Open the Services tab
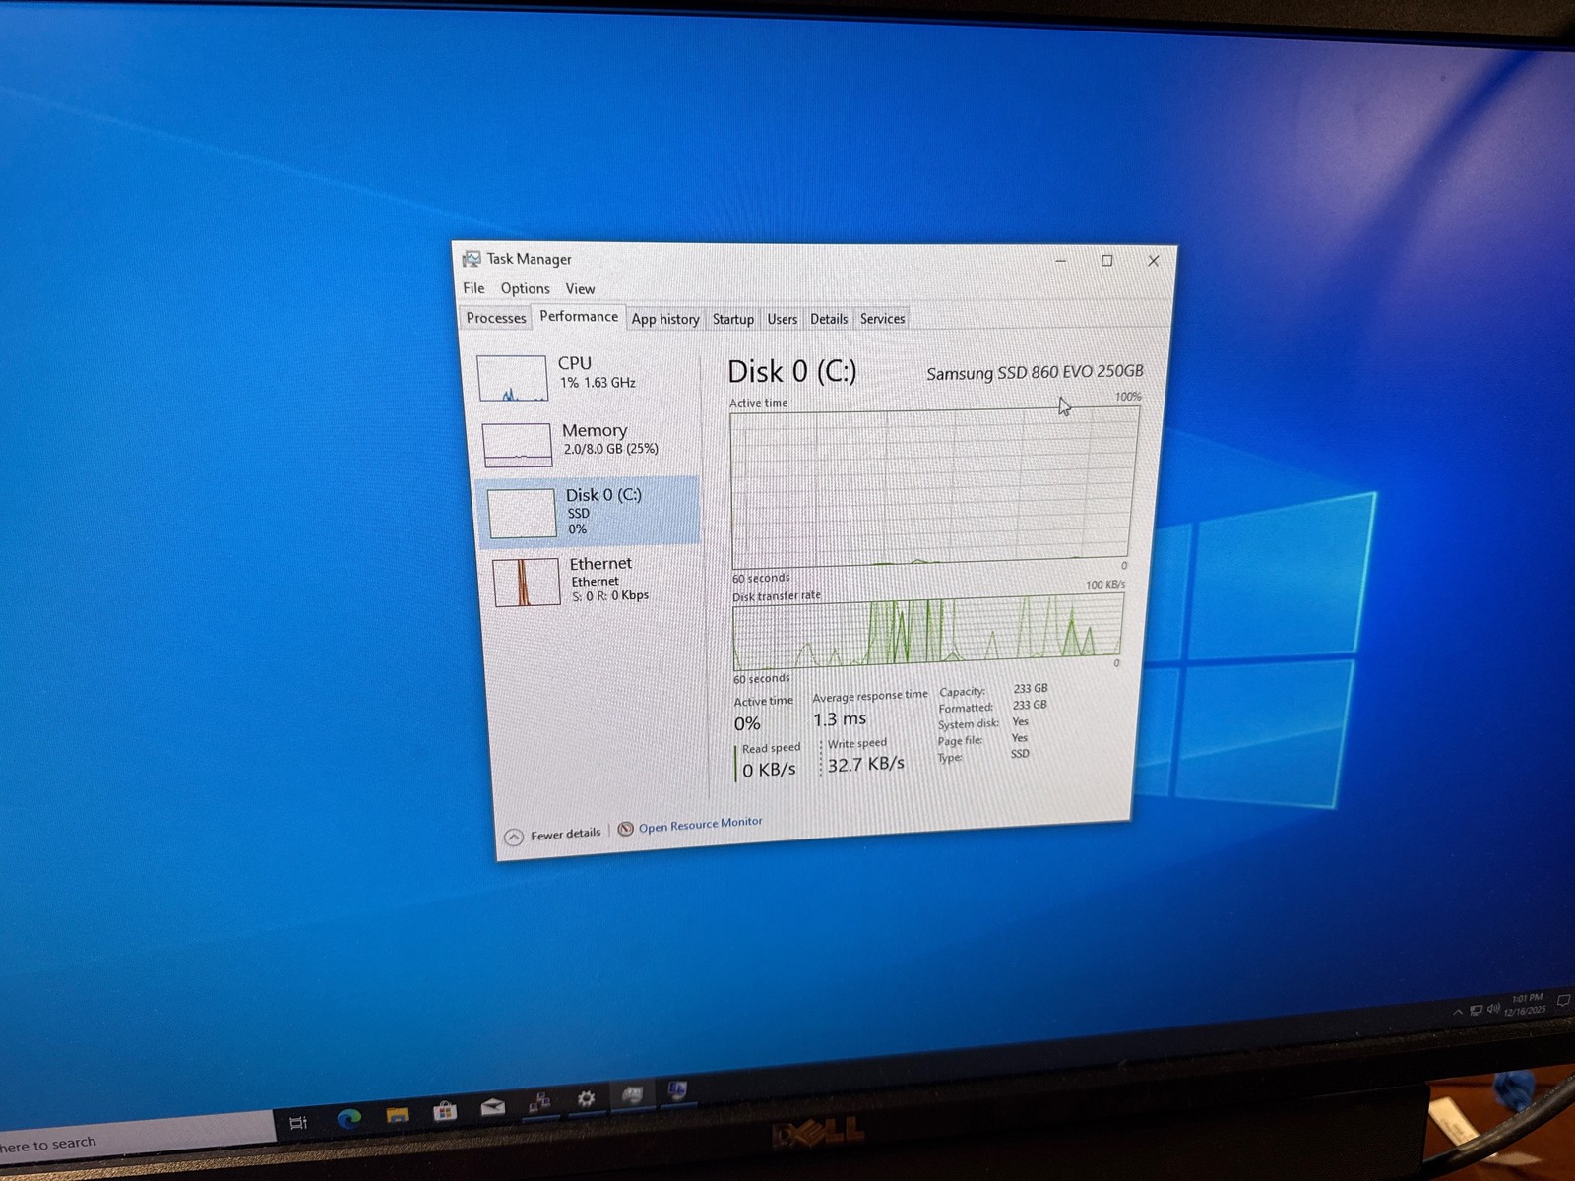Screen dimensions: 1575x1181 tap(882, 319)
